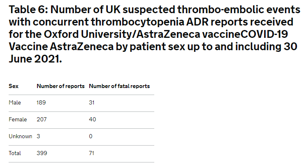This screenshot has width=304, height=167.
Task: Click the Female reports value 207
Action: (42, 119)
